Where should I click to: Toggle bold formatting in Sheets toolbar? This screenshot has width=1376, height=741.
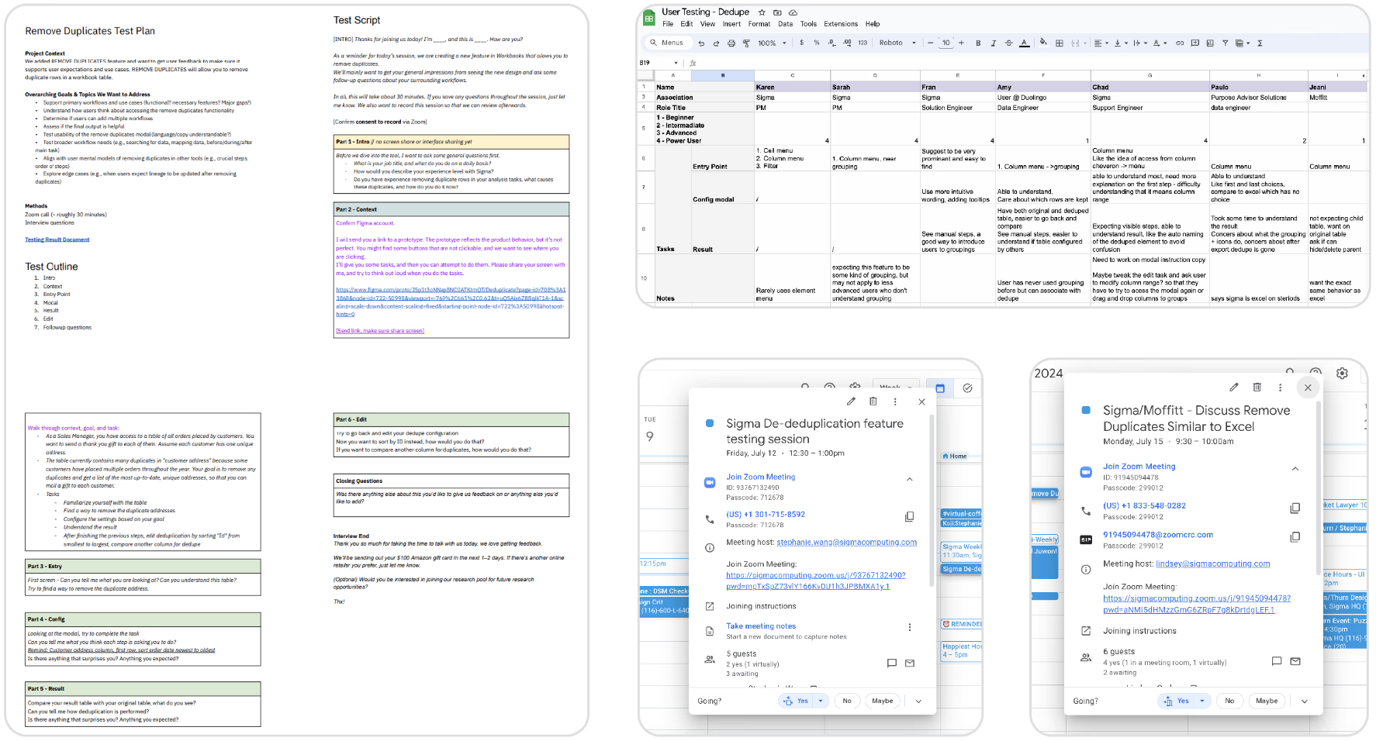(x=978, y=43)
